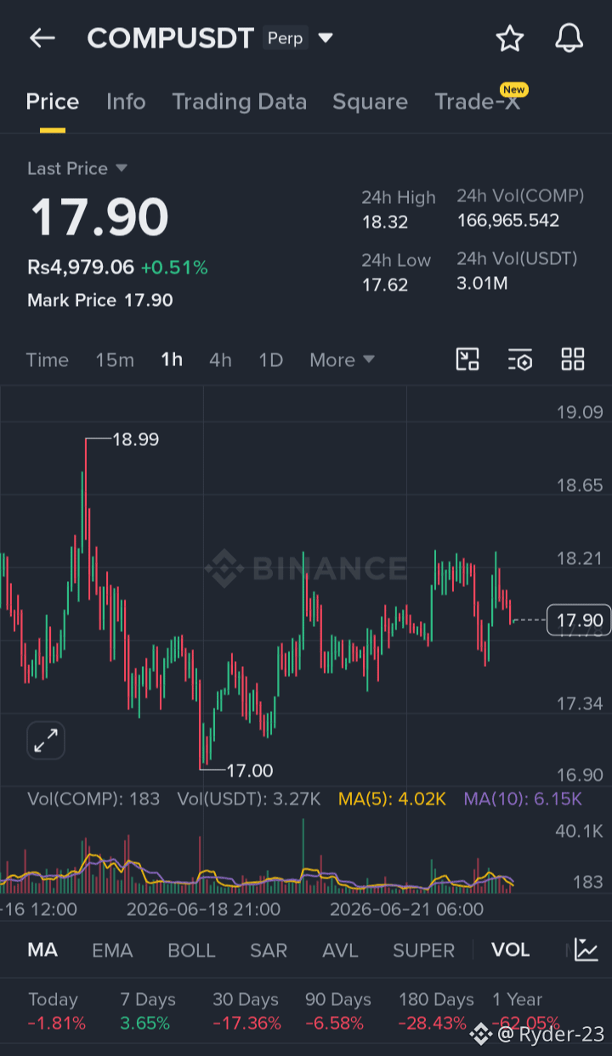
Task: Click the Rs4,979.06 converted price
Action: pos(81,268)
